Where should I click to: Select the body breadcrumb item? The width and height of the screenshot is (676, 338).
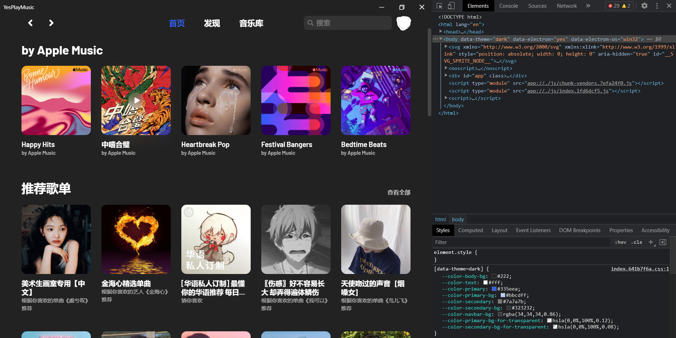click(x=458, y=219)
